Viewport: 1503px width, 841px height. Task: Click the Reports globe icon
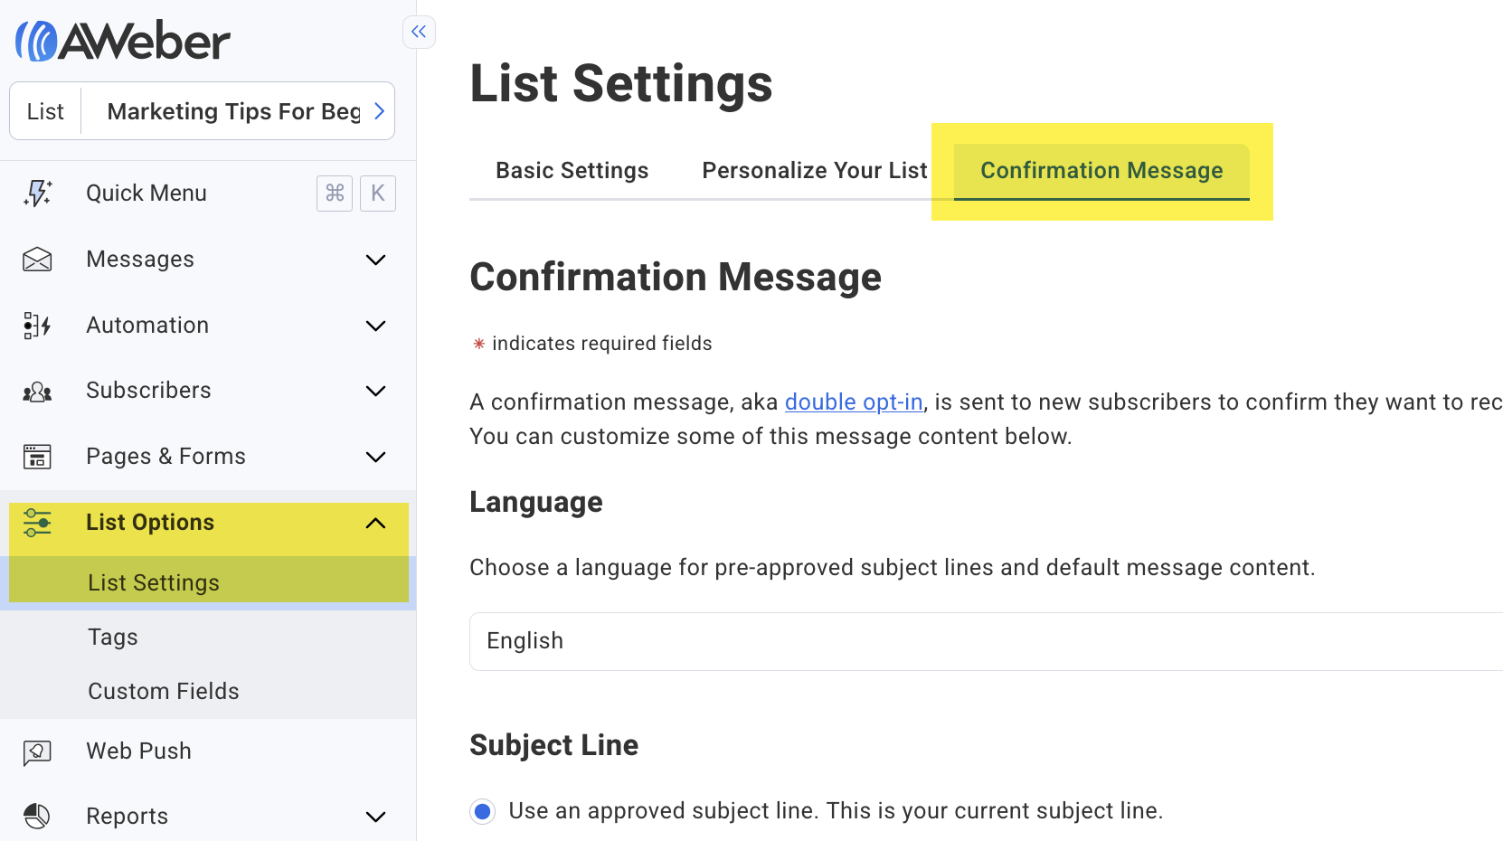[36, 815]
